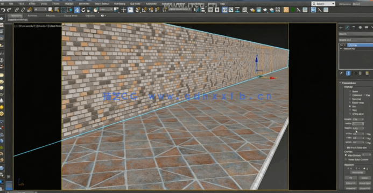Viewport: 373px width, 193px height.
Task: Select the Cylindrical mapping radio button
Action: [350, 95]
